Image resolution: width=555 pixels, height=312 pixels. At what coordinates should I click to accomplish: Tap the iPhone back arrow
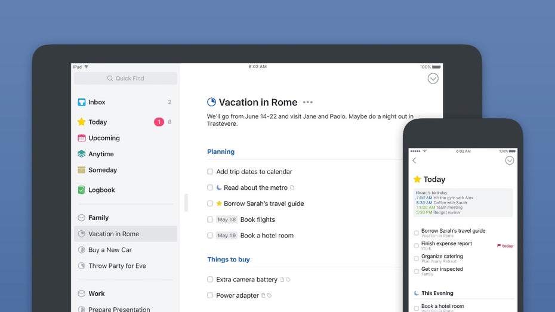pyautogui.click(x=414, y=160)
